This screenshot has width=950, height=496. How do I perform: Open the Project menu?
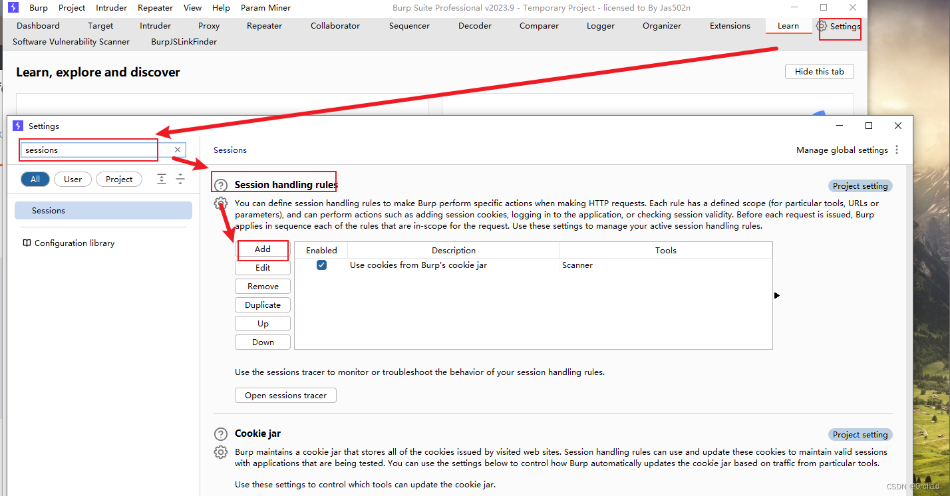(x=72, y=8)
